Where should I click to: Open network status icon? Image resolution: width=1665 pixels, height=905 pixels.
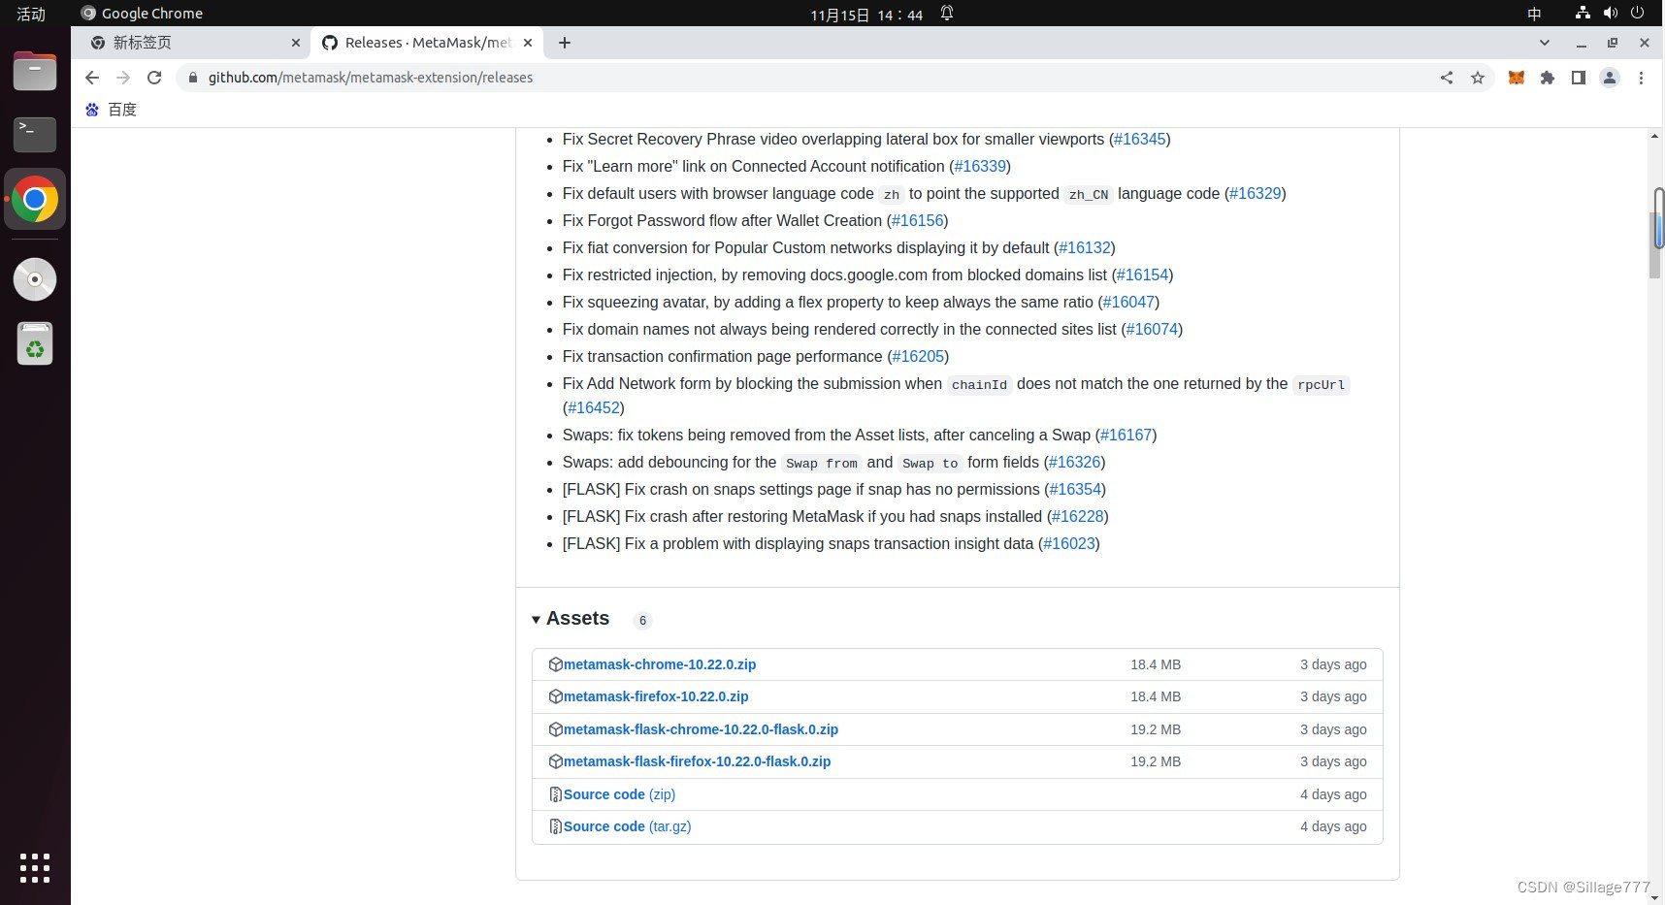click(x=1583, y=14)
